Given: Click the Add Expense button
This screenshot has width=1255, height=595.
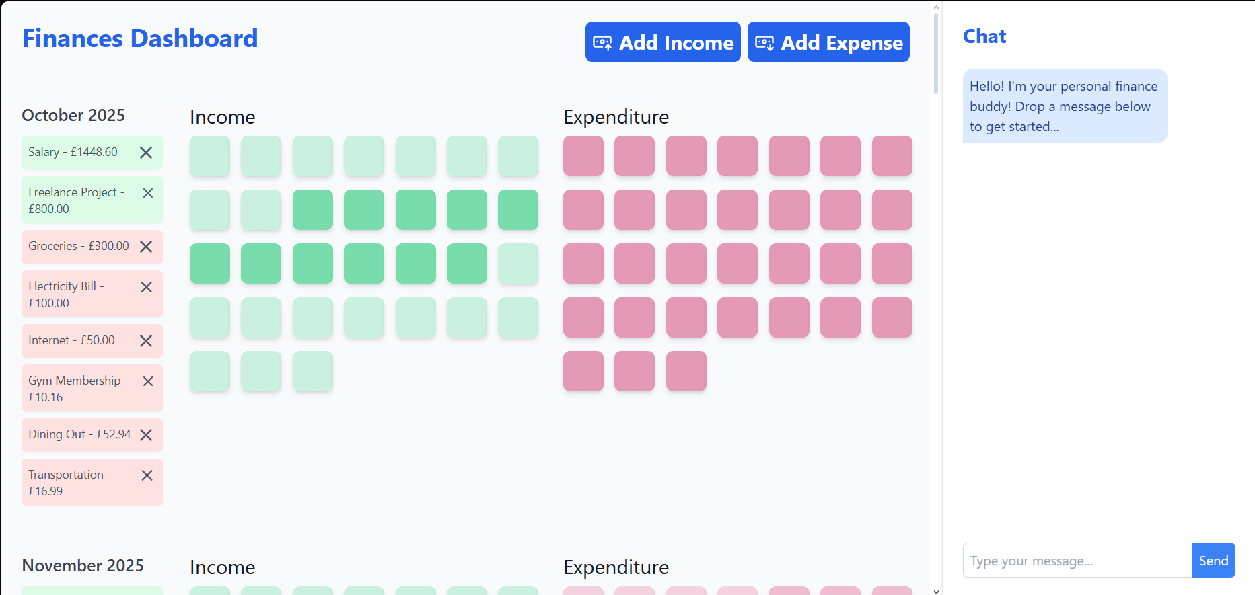Looking at the screenshot, I should click(x=828, y=42).
